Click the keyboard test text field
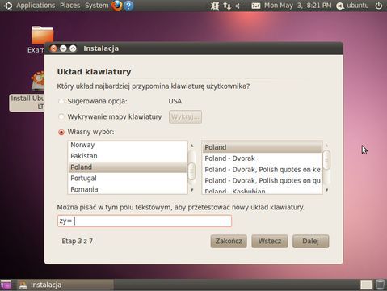Viewport: 387px width, 291px height. [145, 221]
